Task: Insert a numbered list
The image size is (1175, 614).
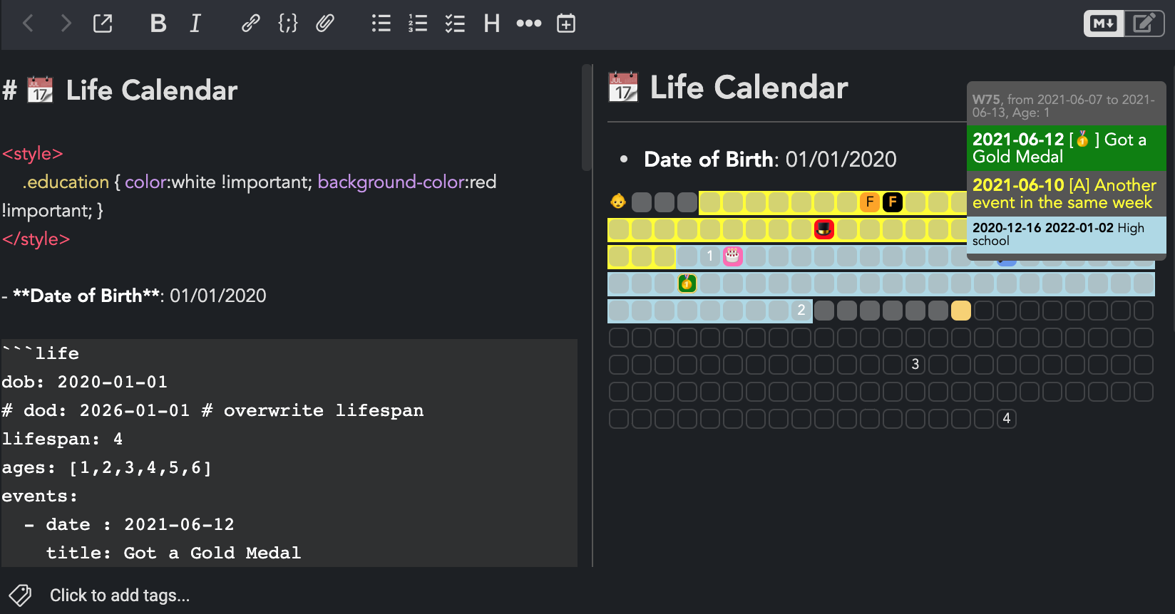Action: (418, 24)
